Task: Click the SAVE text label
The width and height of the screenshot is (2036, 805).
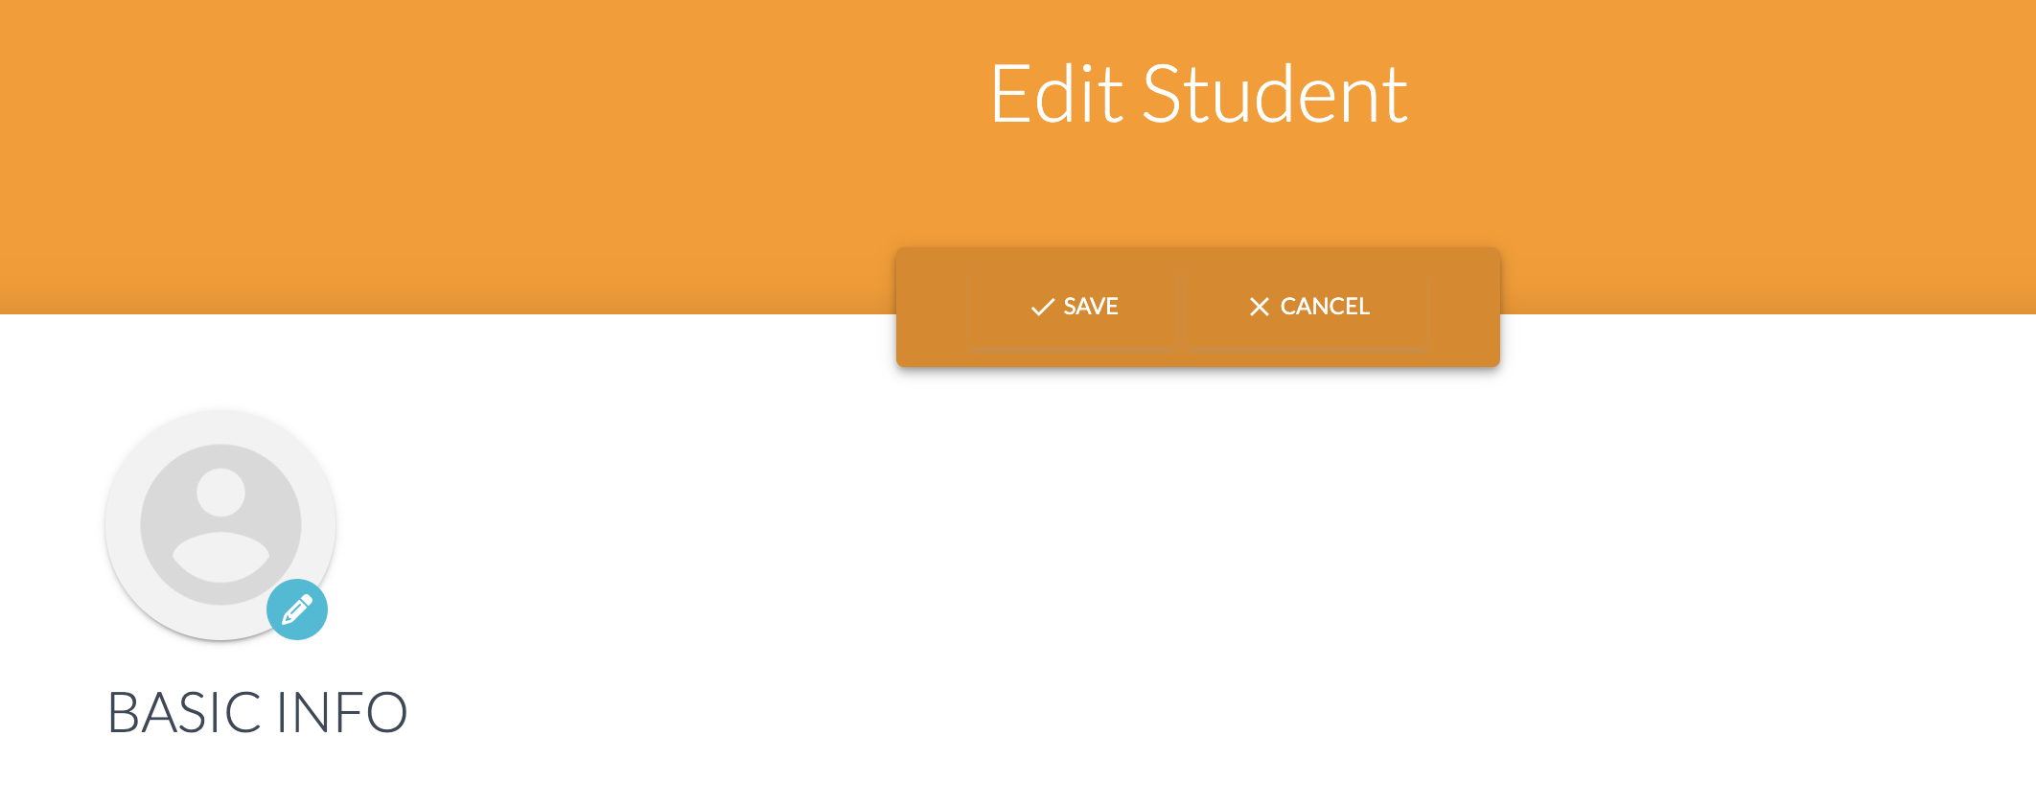Action: click(x=1091, y=307)
